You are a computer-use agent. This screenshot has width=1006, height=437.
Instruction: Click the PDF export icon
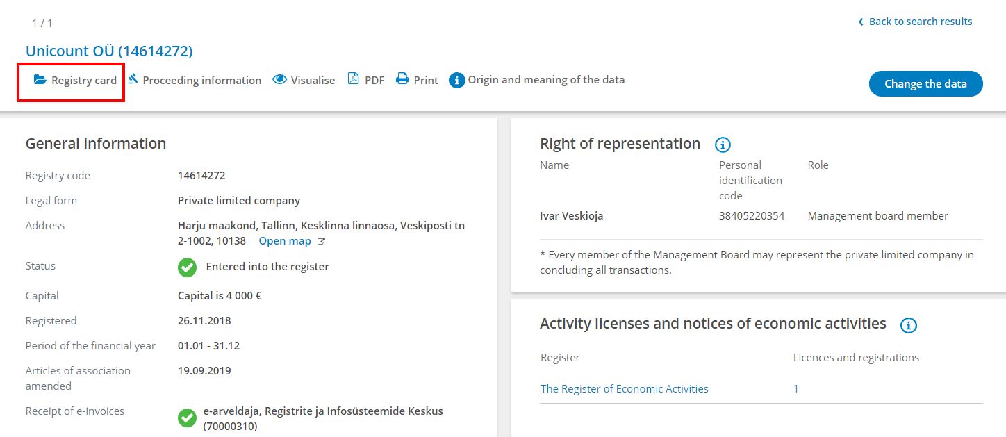coord(354,79)
